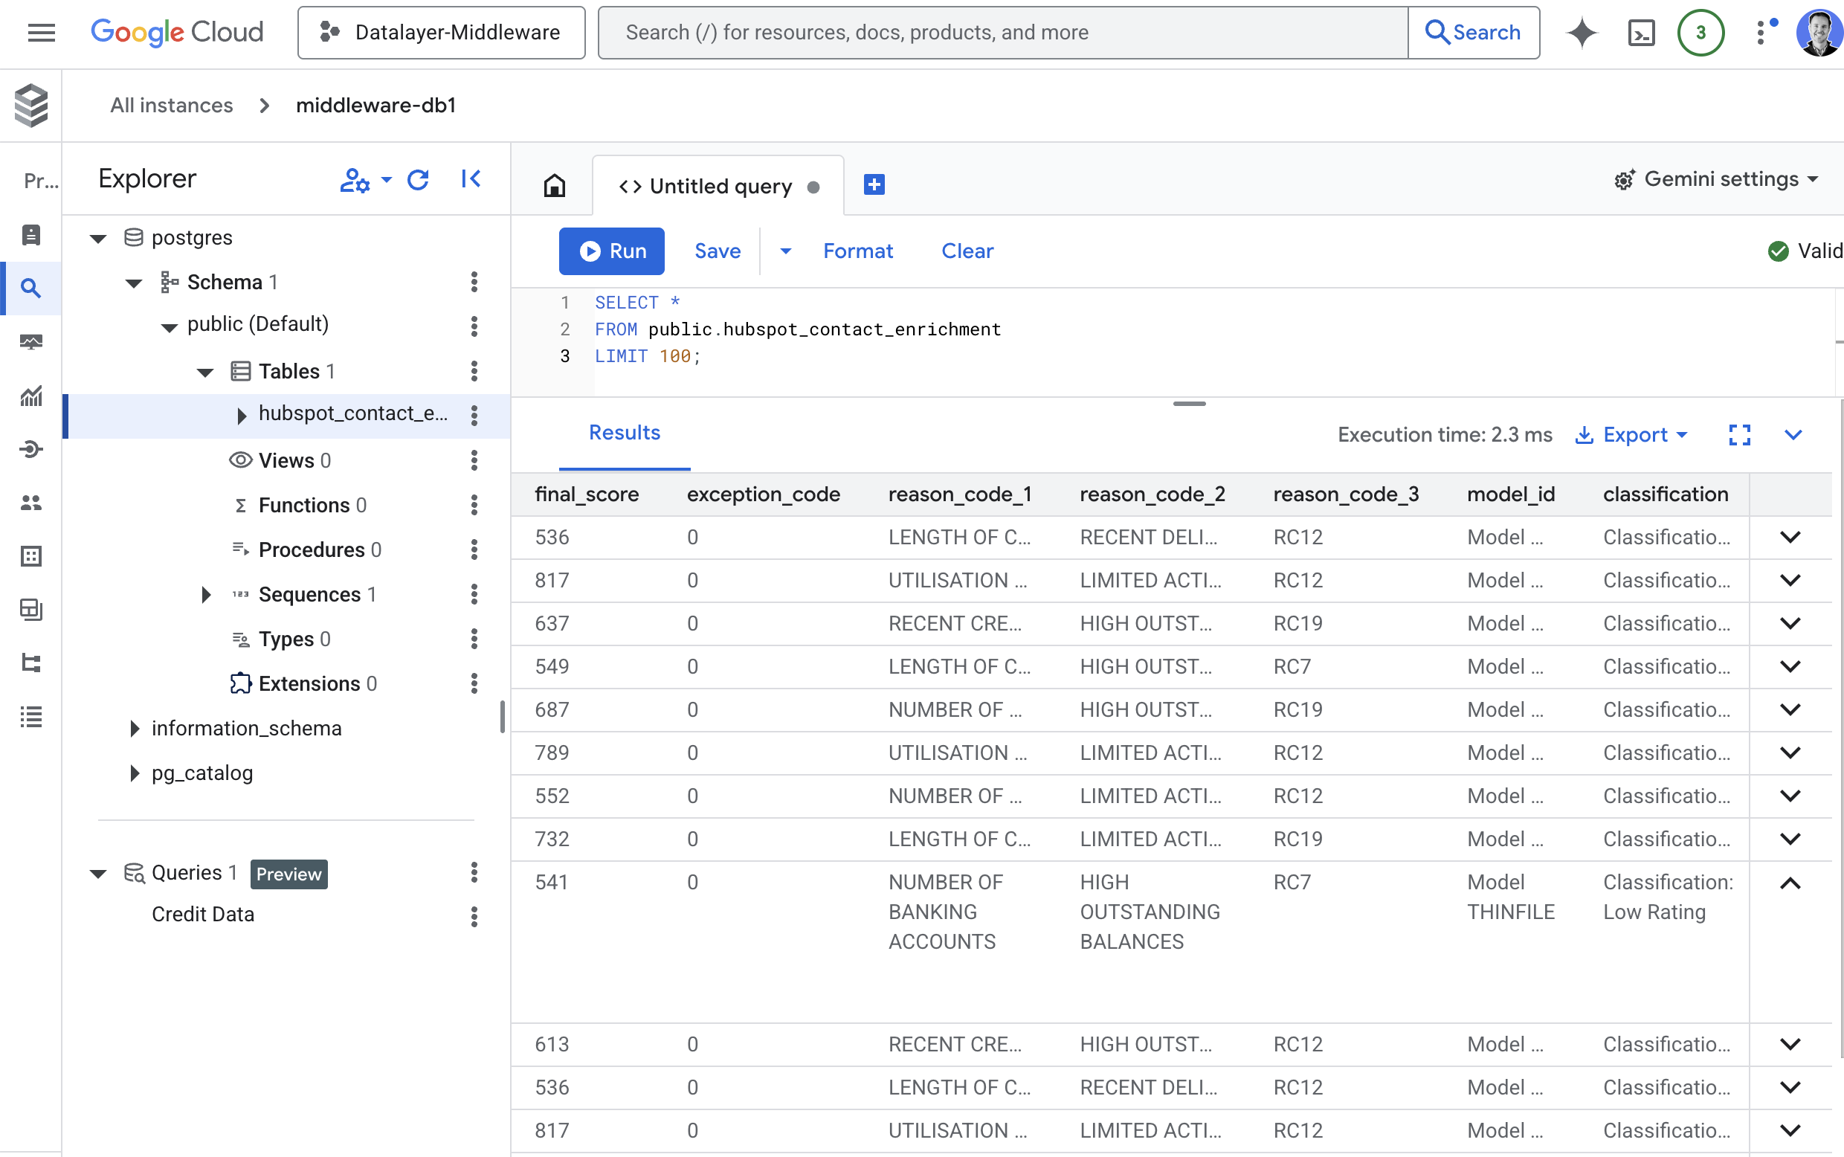Collapse the public (Default) schema

[x=170, y=323]
